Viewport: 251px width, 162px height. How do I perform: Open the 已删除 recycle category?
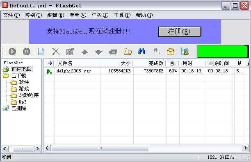(18, 108)
